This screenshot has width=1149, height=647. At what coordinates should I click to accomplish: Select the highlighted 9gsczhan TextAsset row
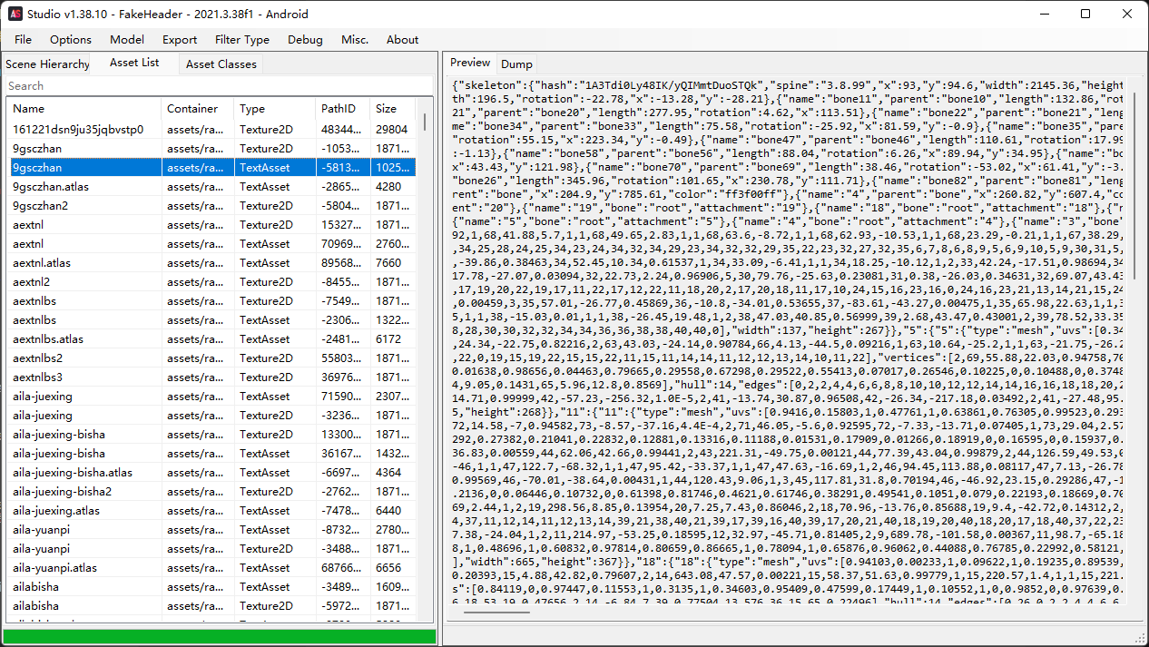click(x=211, y=168)
